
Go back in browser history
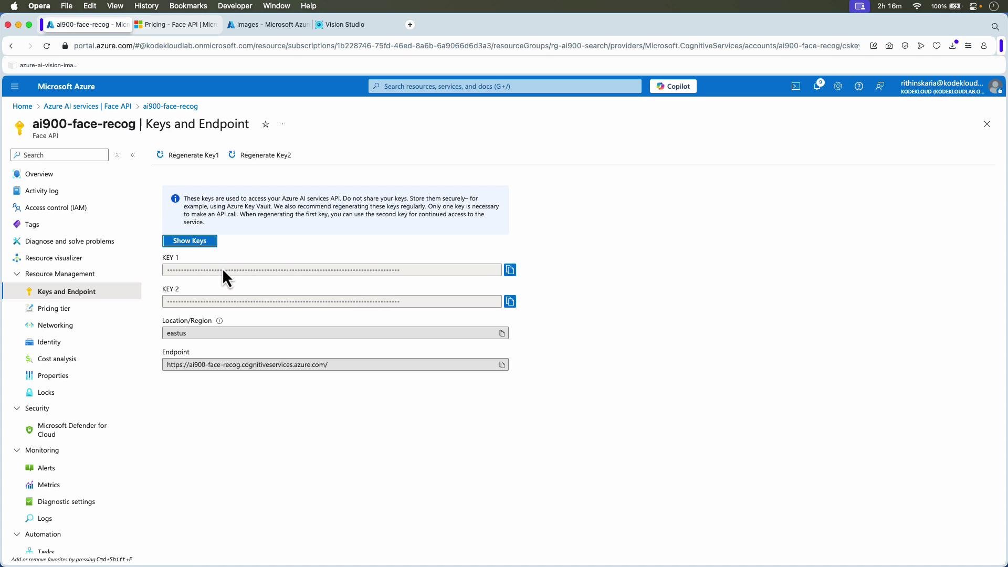tap(12, 46)
